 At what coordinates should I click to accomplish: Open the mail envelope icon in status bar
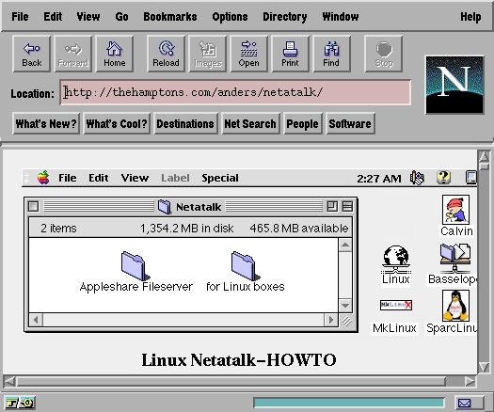point(465,403)
